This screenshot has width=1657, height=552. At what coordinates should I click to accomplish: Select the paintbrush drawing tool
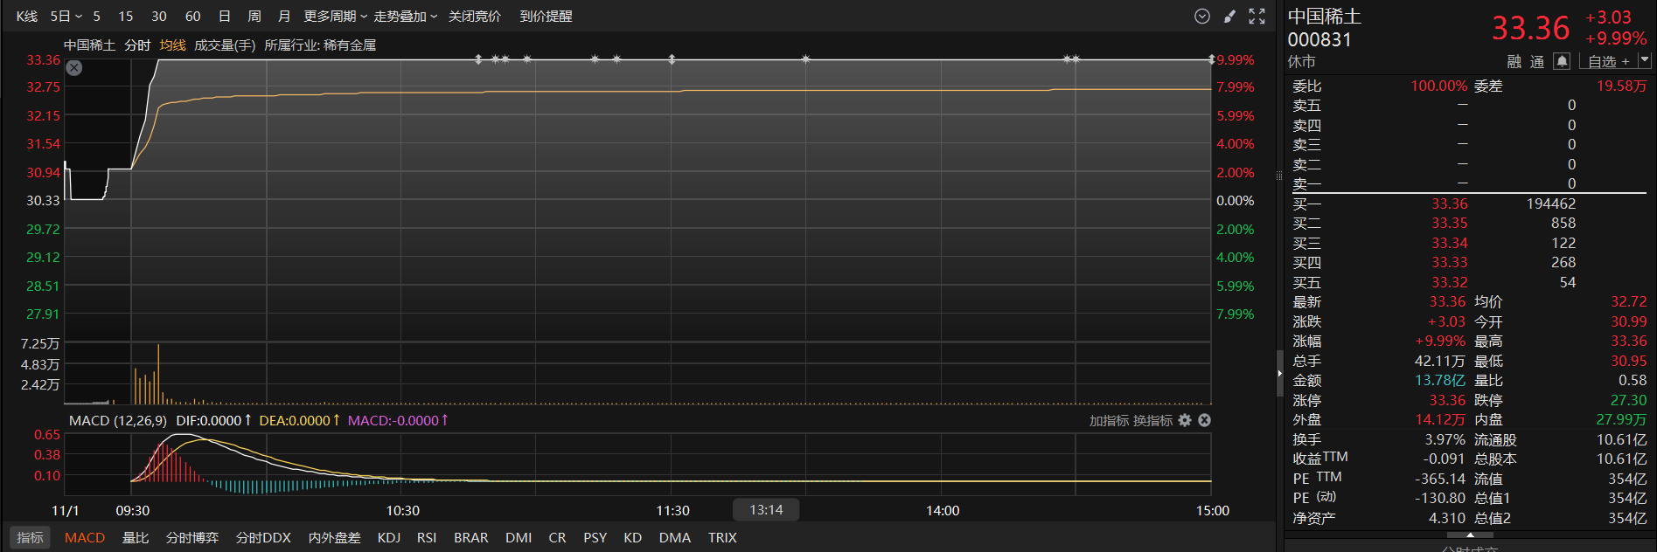pyautogui.click(x=1229, y=17)
